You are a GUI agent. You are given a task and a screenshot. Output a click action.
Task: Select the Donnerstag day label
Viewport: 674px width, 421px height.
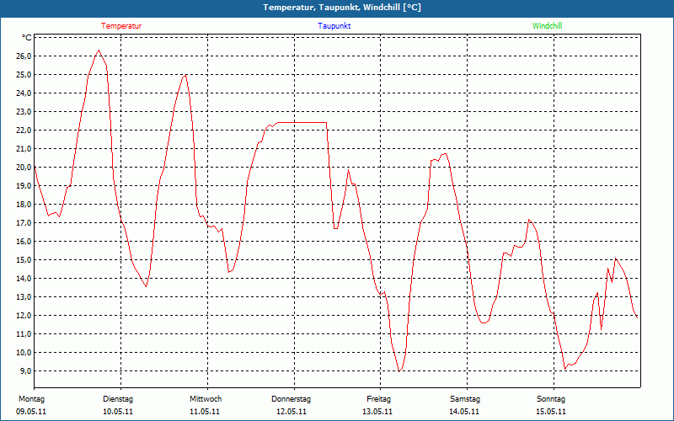(x=291, y=399)
